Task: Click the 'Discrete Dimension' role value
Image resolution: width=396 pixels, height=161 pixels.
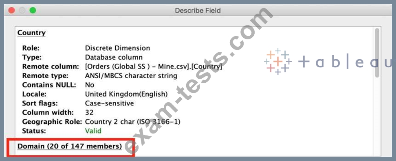Action: (x=117, y=48)
